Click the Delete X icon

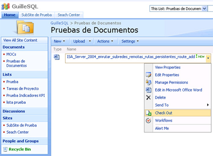pos(148,97)
